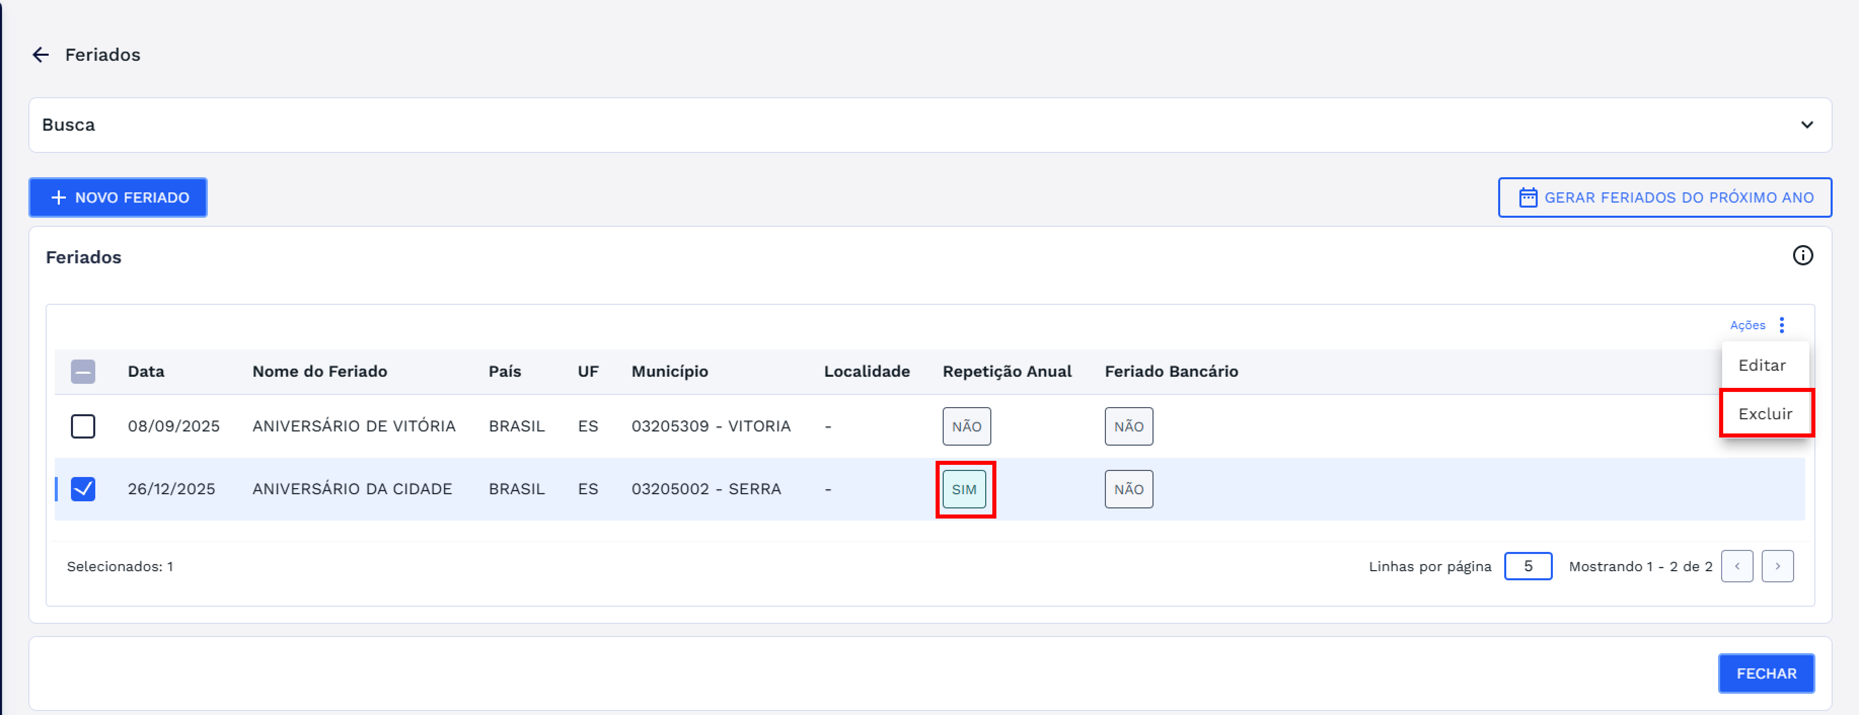Open the Ações actions dropdown label

[1747, 326]
